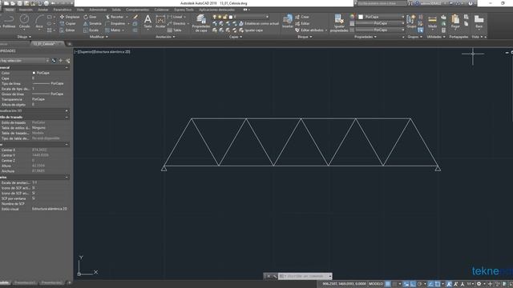The width and height of the screenshot is (513, 288).
Task: Click Igualar capa button
Action: click(x=251, y=30)
